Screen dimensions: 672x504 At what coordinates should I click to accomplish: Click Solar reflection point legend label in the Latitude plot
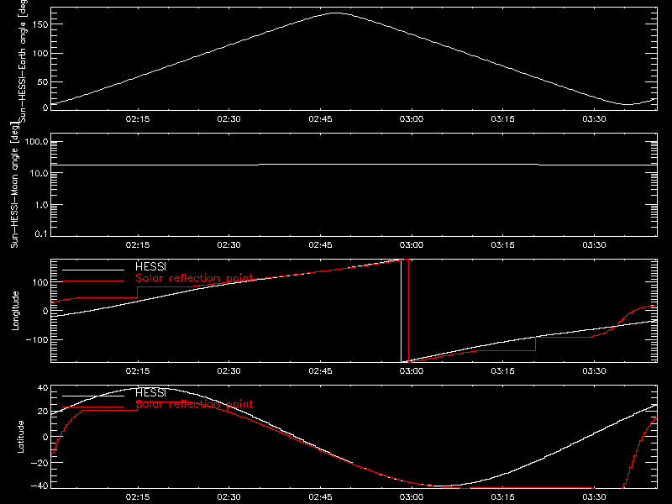tap(194, 404)
